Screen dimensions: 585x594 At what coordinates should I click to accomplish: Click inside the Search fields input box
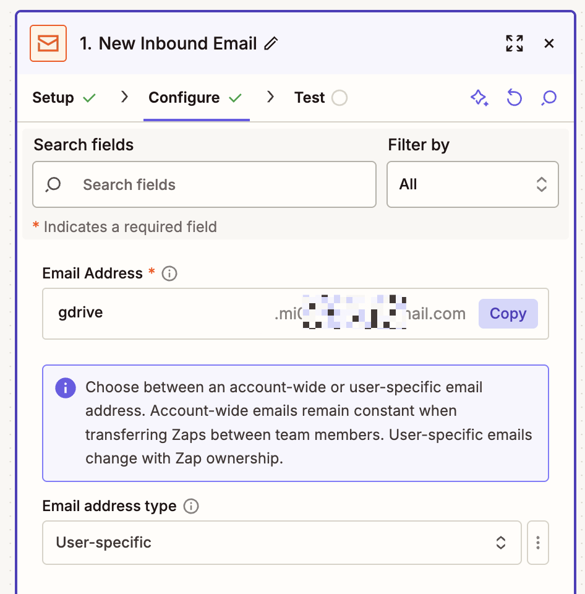(204, 184)
